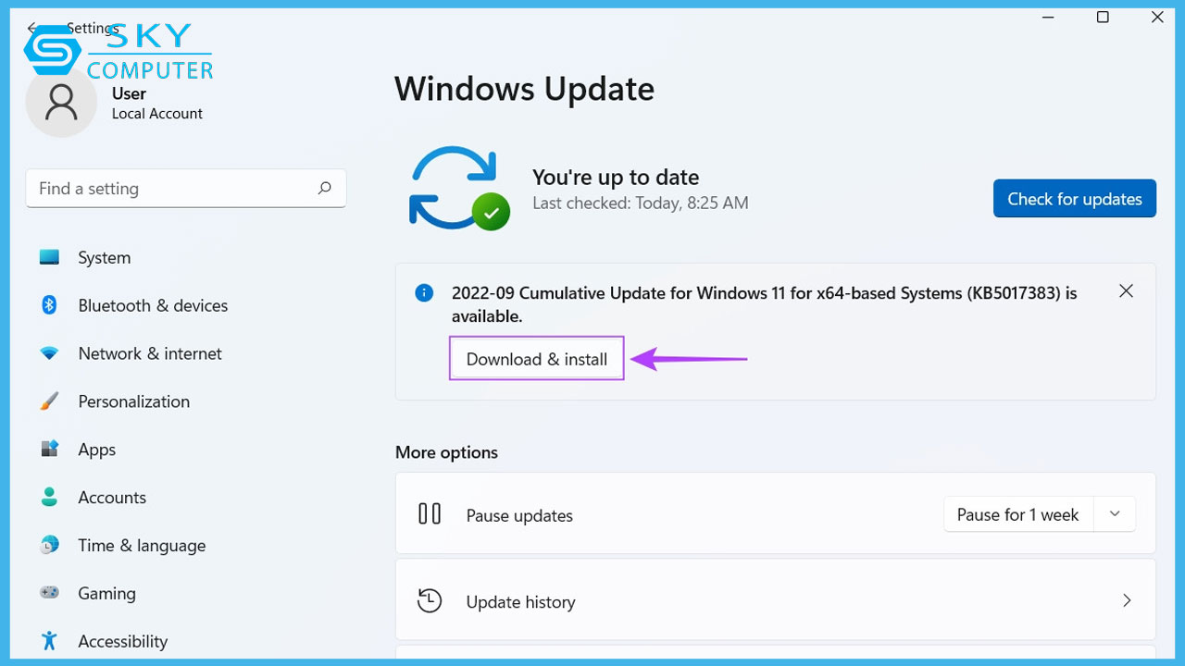The width and height of the screenshot is (1185, 666).
Task: Click the Accounts person icon
Action: (x=49, y=498)
